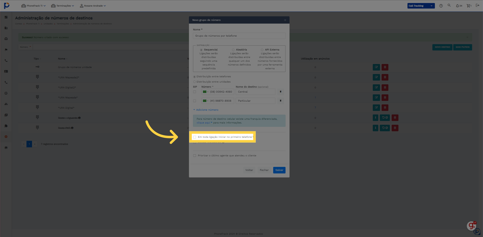Open the Rosane Andrade user menu
This screenshot has height=237, width=483.
(93, 6)
